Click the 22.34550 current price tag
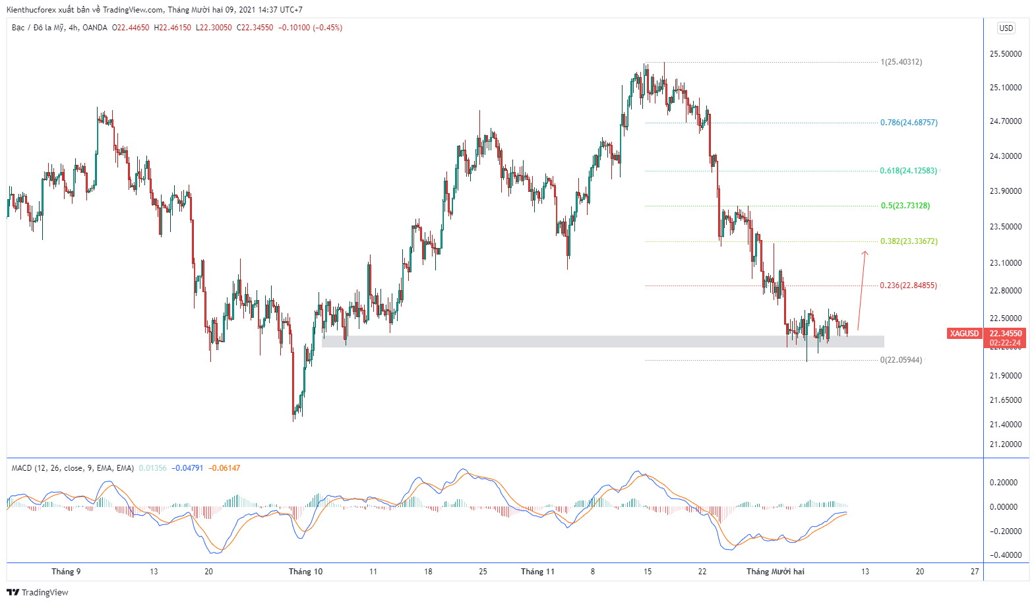Image resolution: width=1036 pixels, height=604 pixels. (x=1006, y=334)
